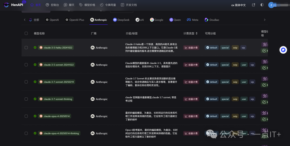The width and height of the screenshot is (290, 146).
Task: Select the OpenAI Plus vendor tab
Action: click(x=75, y=20)
